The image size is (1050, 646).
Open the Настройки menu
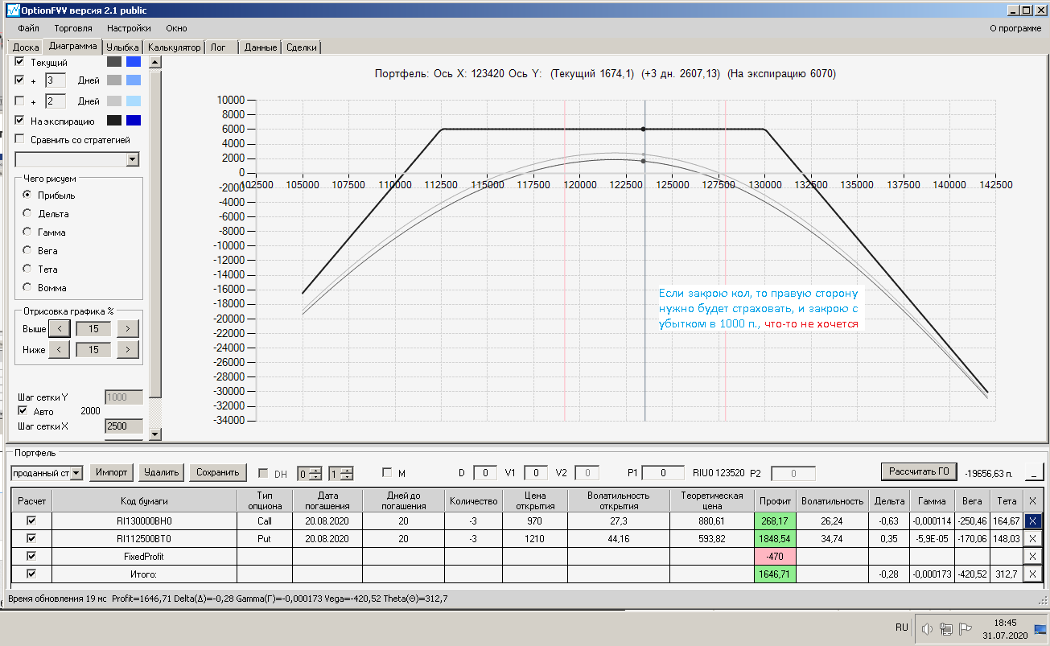(x=129, y=28)
